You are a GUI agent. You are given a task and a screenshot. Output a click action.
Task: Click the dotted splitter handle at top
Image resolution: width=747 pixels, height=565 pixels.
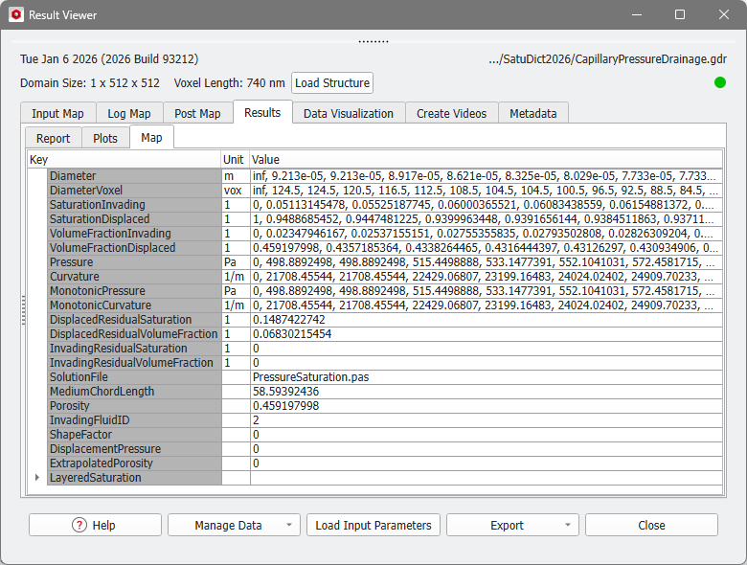tap(373, 41)
